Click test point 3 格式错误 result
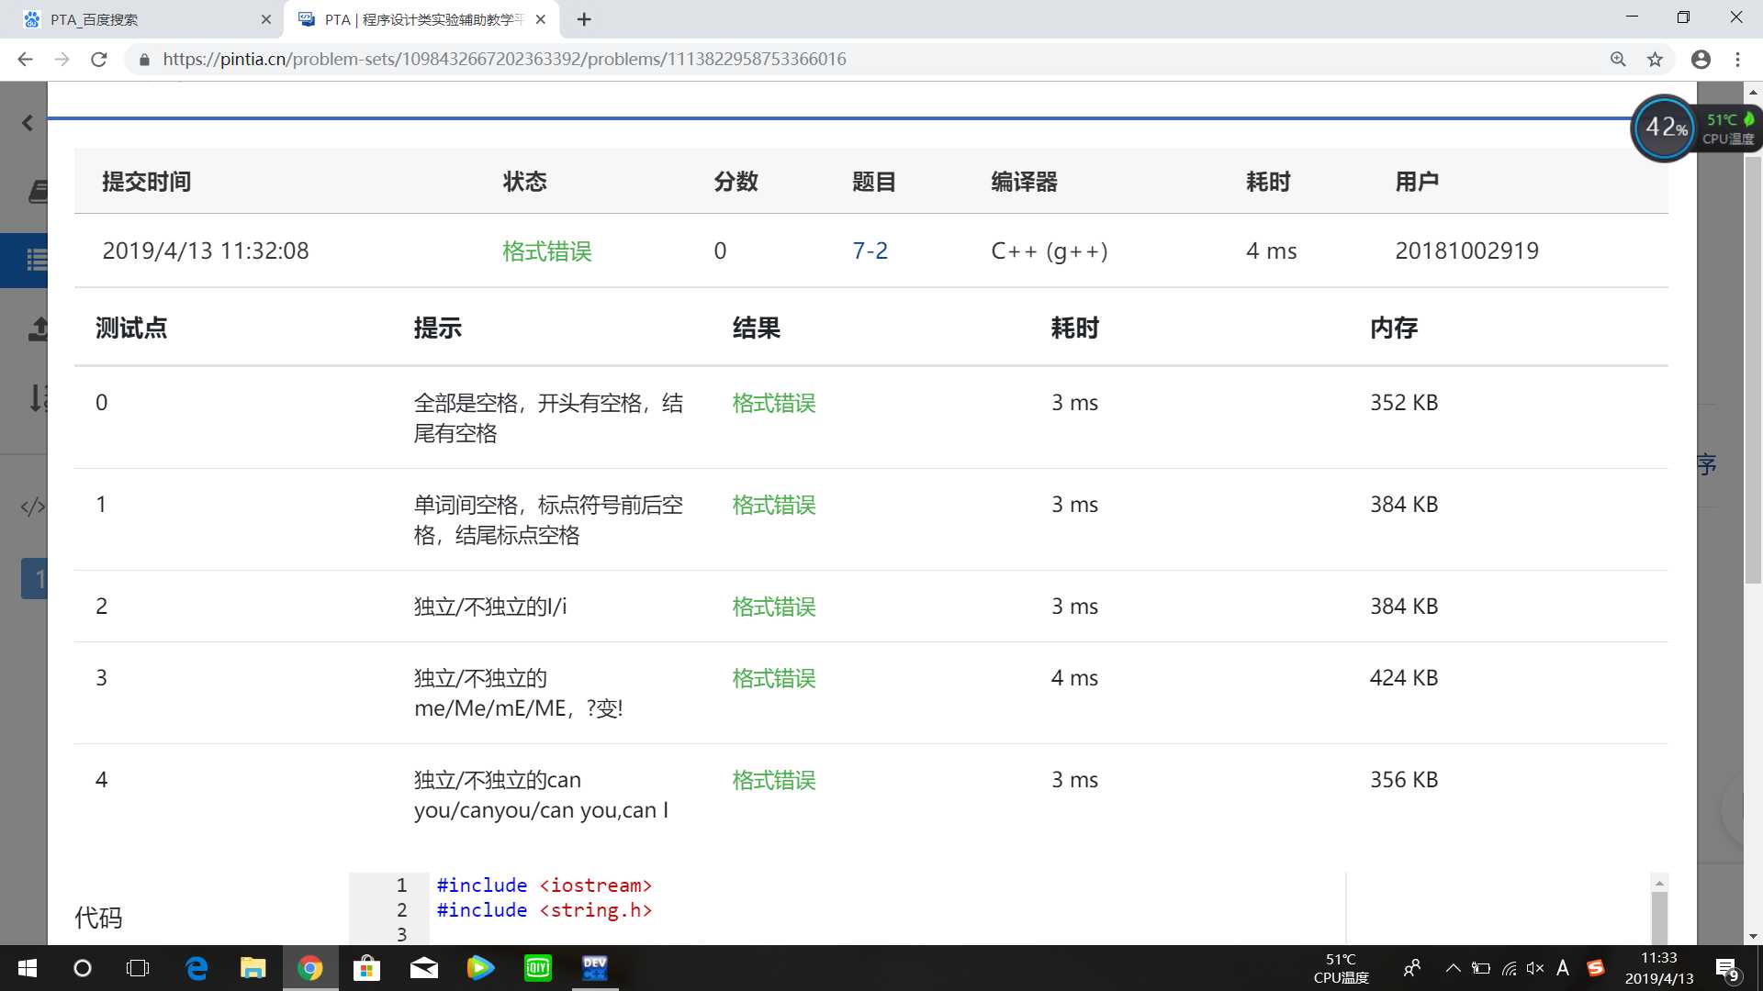This screenshot has height=991, width=1763. pos(774,678)
